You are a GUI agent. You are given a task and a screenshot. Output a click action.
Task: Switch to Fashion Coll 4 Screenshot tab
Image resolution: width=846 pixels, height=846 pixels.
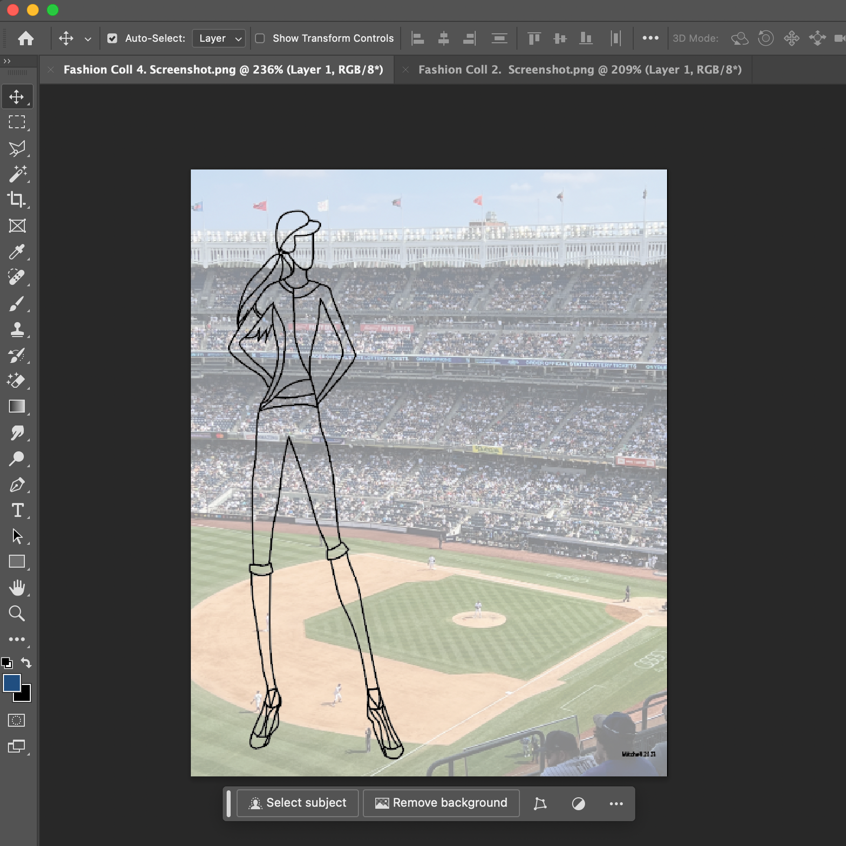tap(223, 70)
